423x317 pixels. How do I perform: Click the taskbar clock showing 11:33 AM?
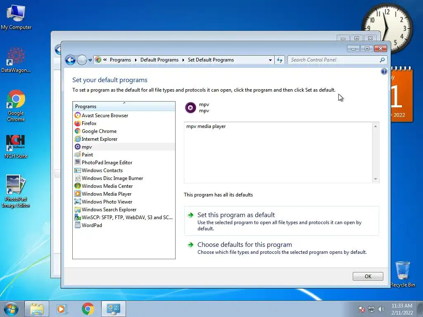click(402, 309)
